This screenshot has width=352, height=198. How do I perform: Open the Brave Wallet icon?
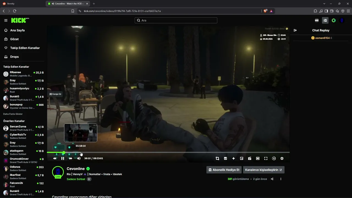tap(332, 11)
